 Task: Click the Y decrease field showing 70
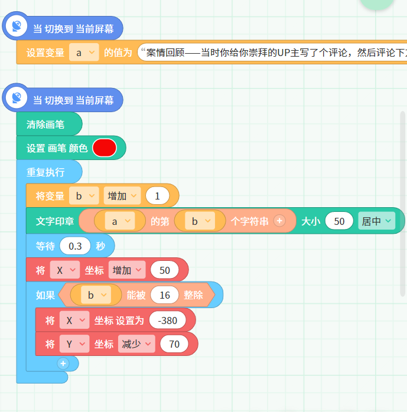pyautogui.click(x=174, y=344)
